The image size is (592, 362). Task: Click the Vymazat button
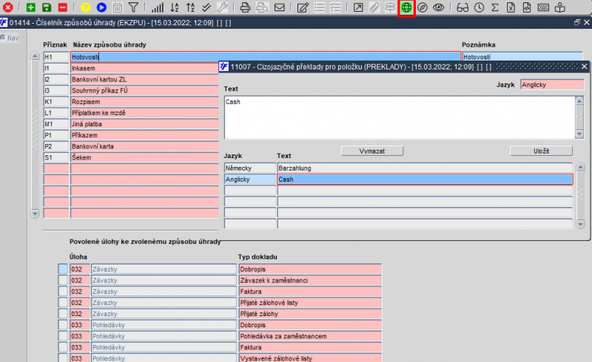pyautogui.click(x=372, y=151)
